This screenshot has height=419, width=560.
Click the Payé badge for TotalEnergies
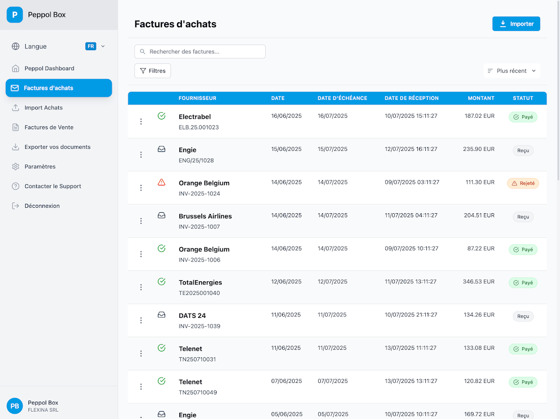click(523, 283)
